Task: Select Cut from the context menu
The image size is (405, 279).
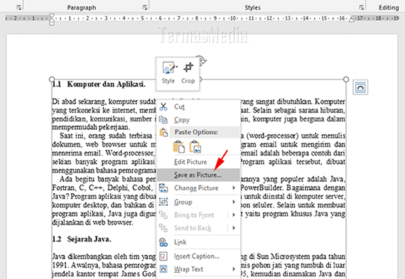Action: pos(198,106)
